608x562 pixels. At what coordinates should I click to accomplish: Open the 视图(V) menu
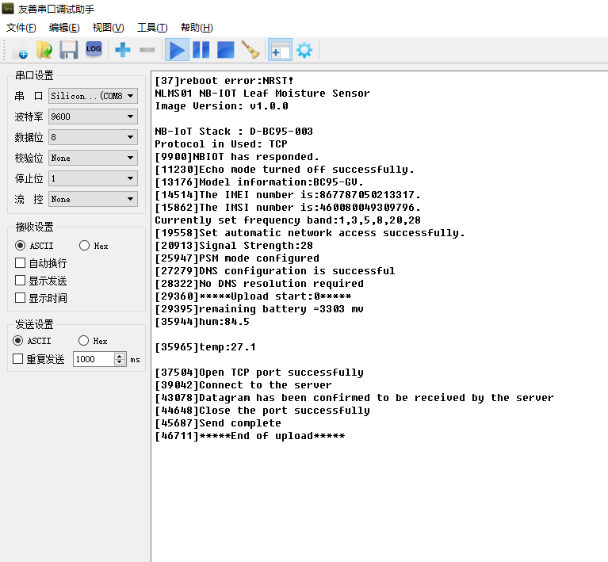pyautogui.click(x=108, y=28)
